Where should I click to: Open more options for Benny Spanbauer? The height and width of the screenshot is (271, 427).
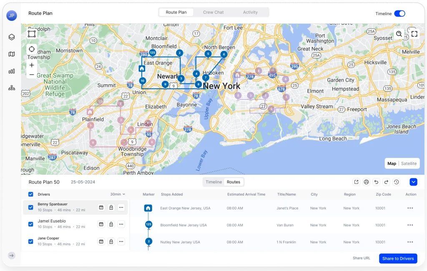121,208
